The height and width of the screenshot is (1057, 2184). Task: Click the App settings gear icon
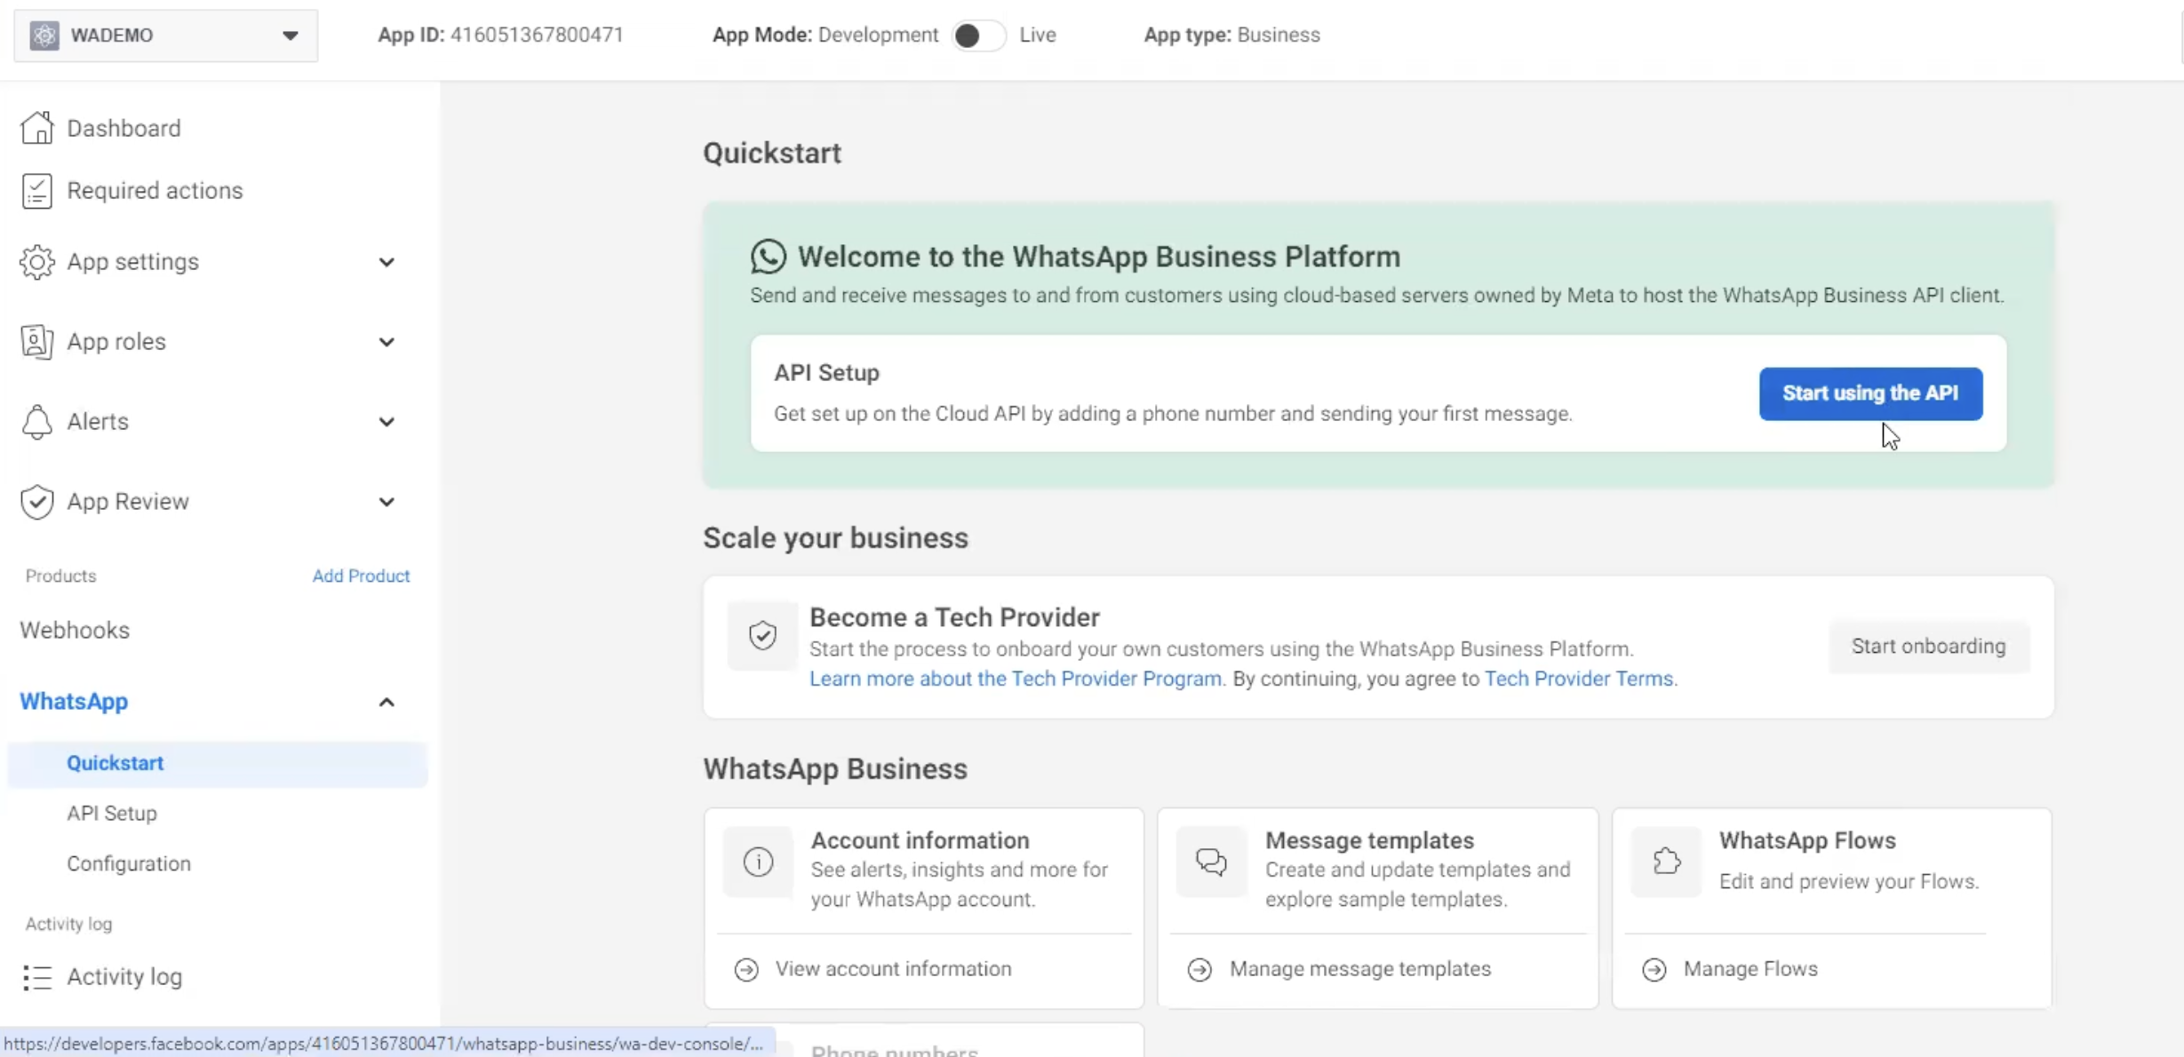36,262
